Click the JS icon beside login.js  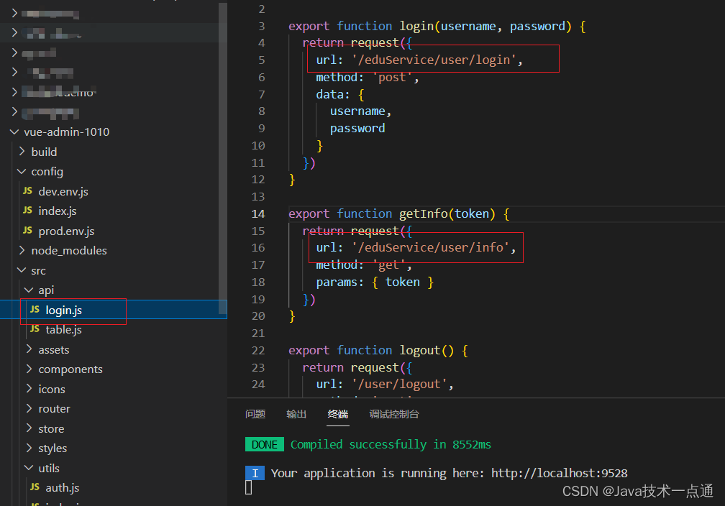(35, 309)
